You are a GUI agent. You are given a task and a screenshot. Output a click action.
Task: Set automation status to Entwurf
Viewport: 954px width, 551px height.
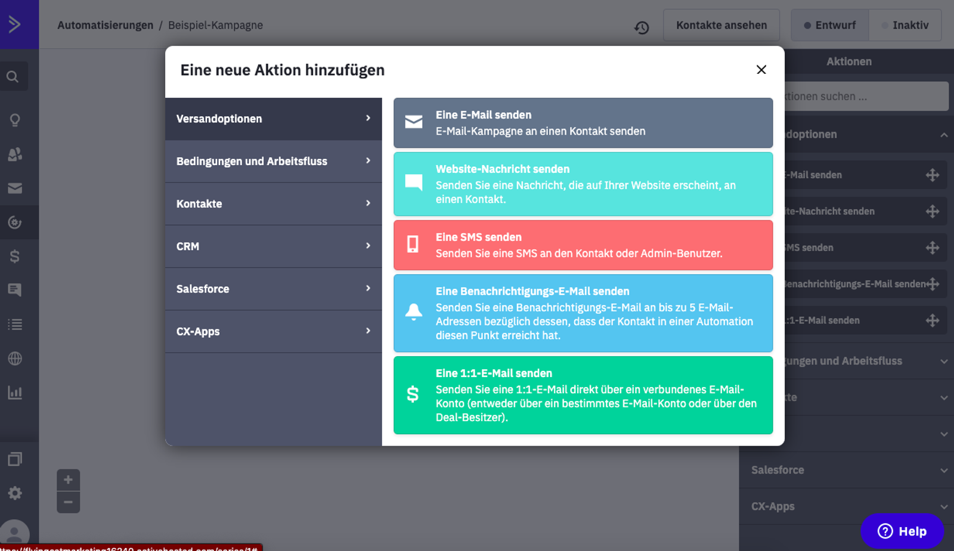point(829,25)
